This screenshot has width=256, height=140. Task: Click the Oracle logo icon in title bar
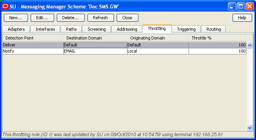pos(5,7)
